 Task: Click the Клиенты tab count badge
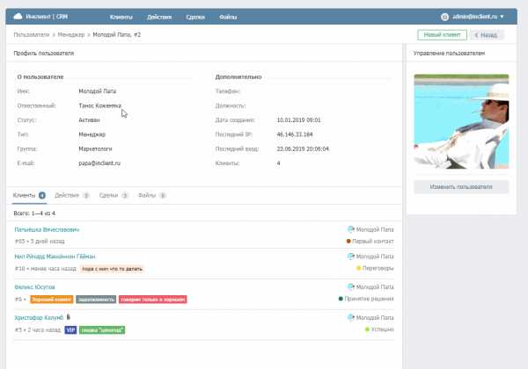click(42, 195)
